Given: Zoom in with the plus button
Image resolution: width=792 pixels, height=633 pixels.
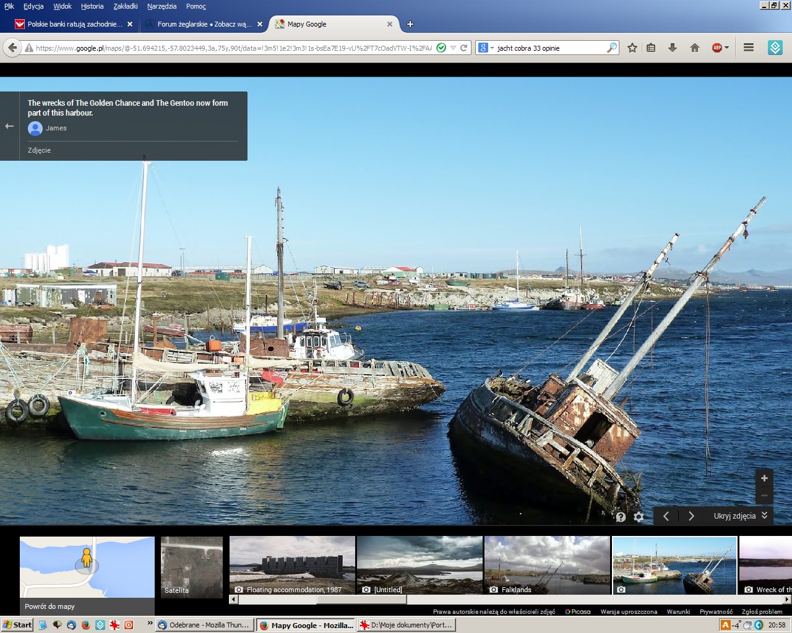Looking at the screenshot, I should coord(764,478).
